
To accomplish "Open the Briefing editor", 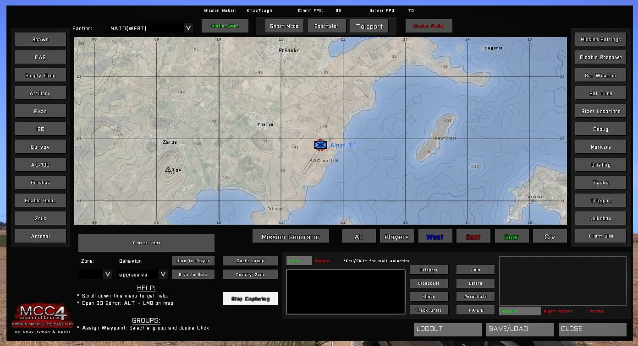I will [x=601, y=165].
